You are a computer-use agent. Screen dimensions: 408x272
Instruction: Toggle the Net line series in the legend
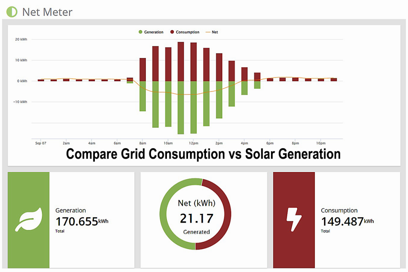point(215,32)
